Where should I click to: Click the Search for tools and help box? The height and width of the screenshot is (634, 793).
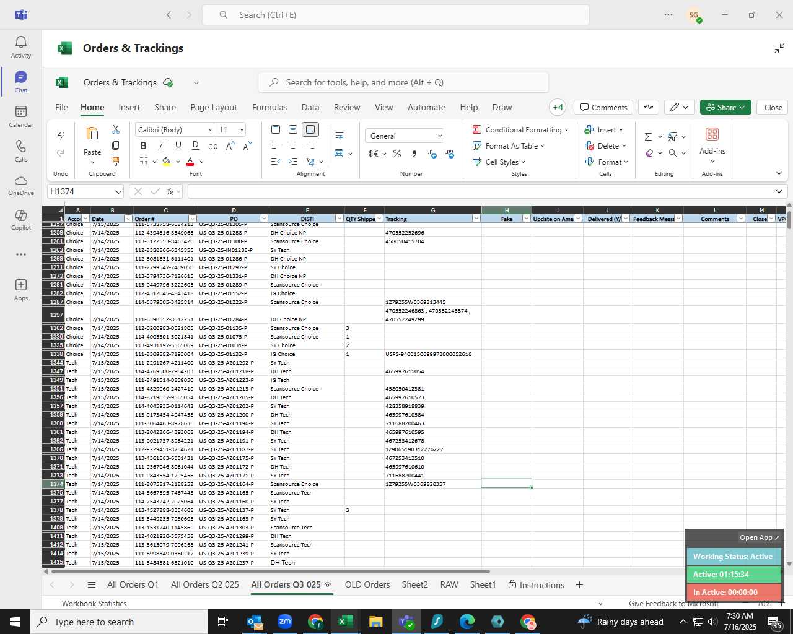coord(403,82)
